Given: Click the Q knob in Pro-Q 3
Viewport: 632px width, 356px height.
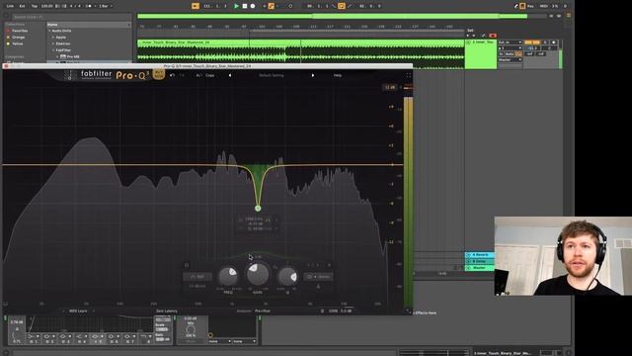Looking at the screenshot, I should click(287, 277).
